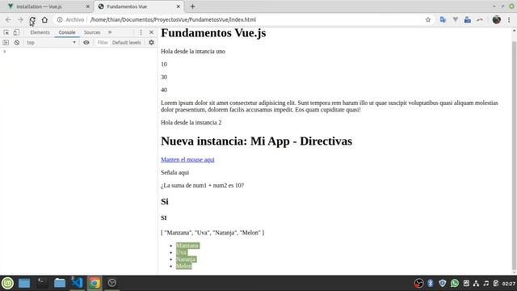
Task: Select the Console panel tab
Action: [67, 32]
